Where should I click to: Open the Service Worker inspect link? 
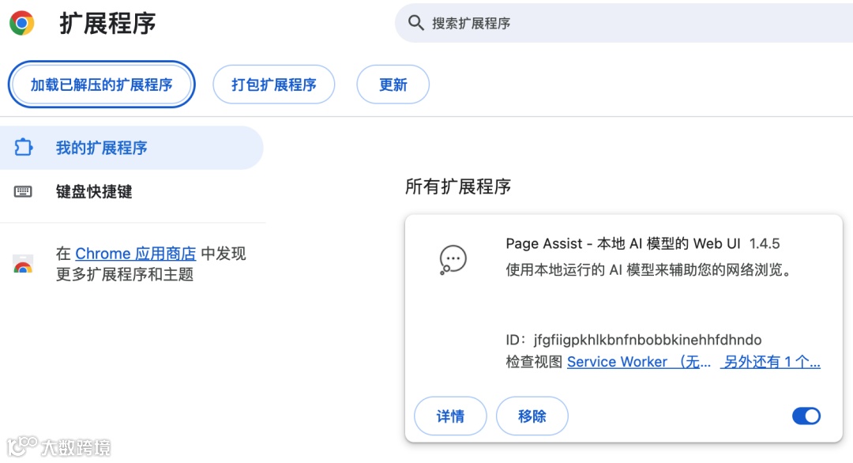coord(639,362)
